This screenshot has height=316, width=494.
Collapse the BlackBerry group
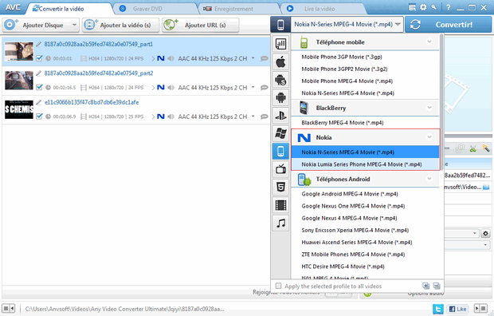[429, 108]
